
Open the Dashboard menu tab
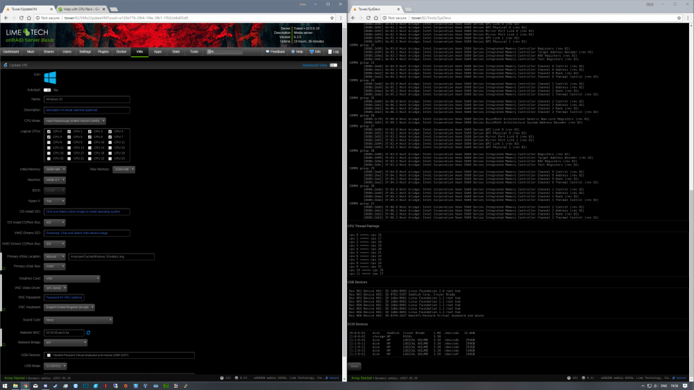[x=11, y=52]
